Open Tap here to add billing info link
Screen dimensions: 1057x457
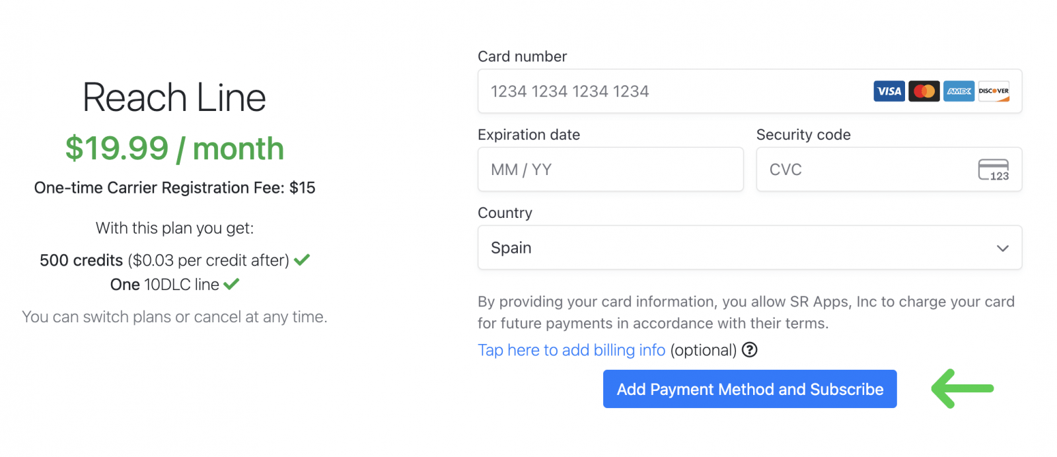[x=571, y=350]
